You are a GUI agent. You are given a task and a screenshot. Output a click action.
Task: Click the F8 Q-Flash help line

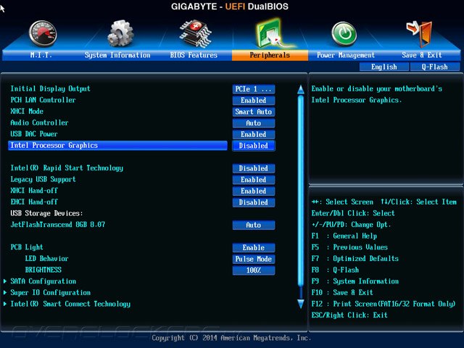[x=335, y=270]
